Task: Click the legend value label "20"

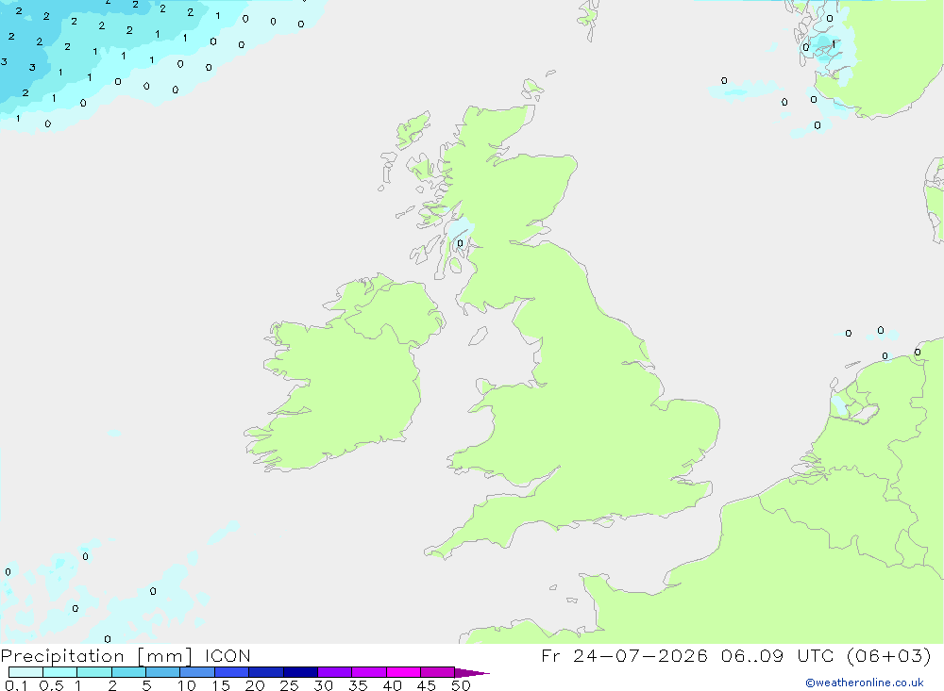Action: point(255,685)
